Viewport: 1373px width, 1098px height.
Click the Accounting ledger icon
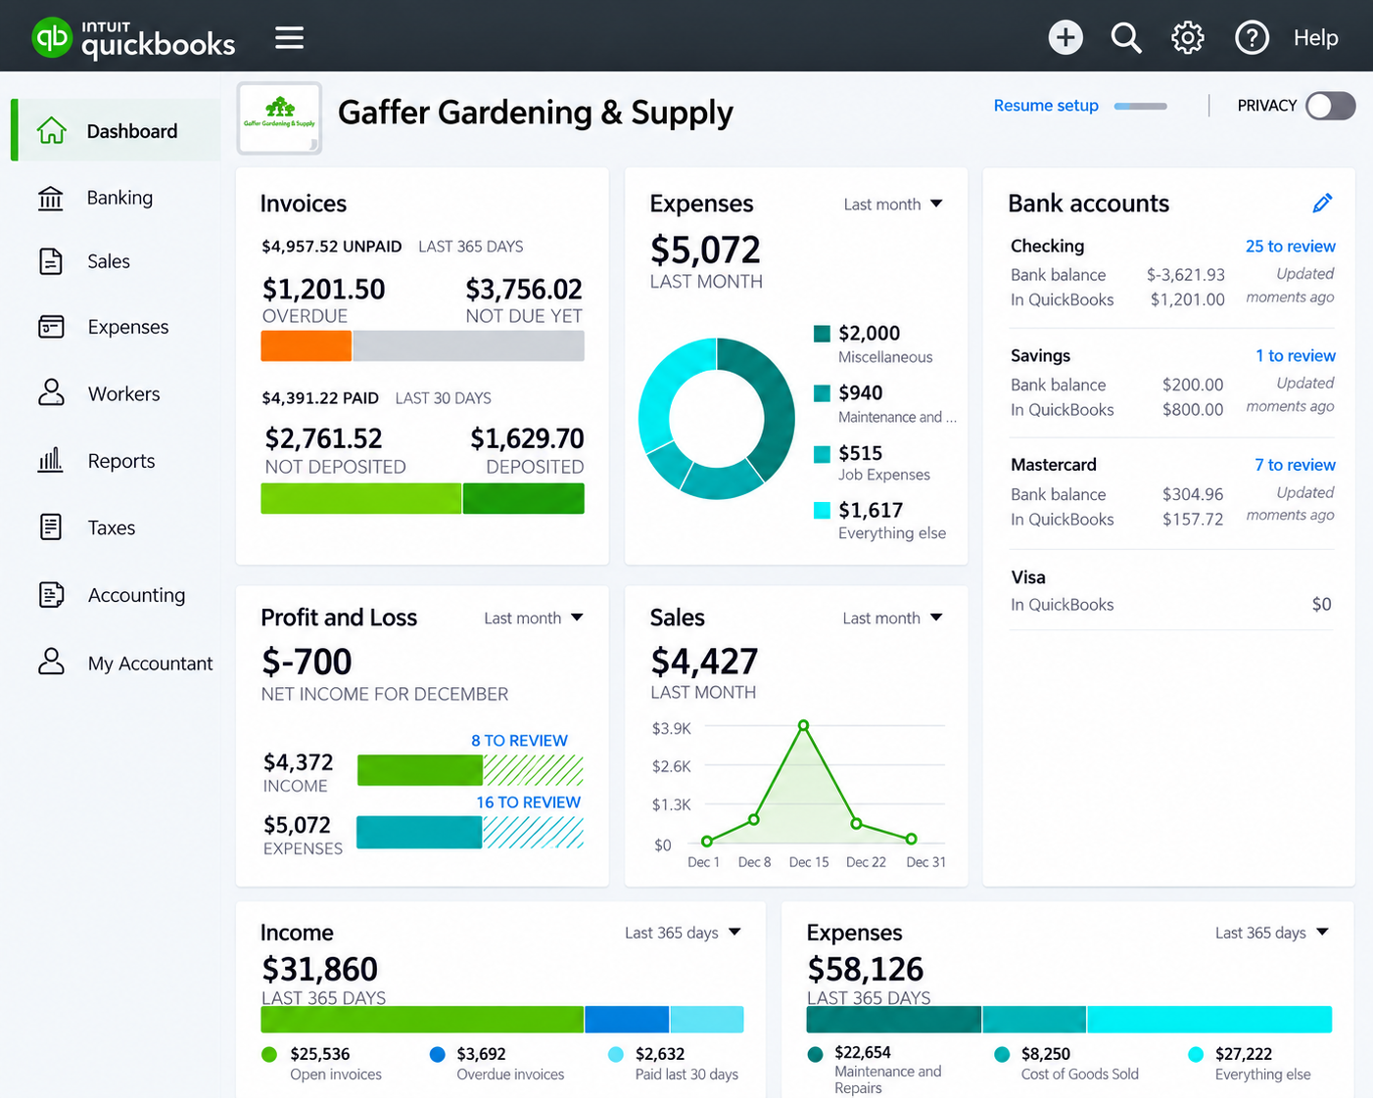[x=51, y=594]
